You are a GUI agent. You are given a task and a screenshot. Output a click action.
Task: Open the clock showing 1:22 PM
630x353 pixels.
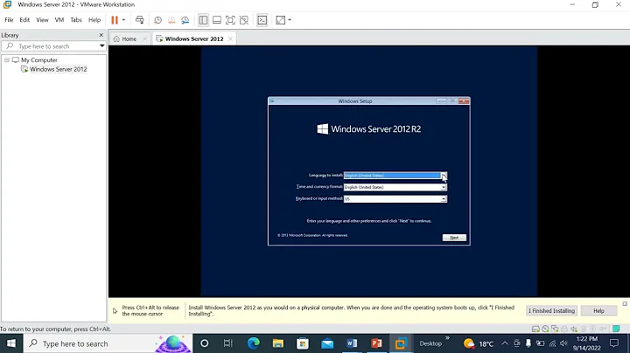[587, 343]
